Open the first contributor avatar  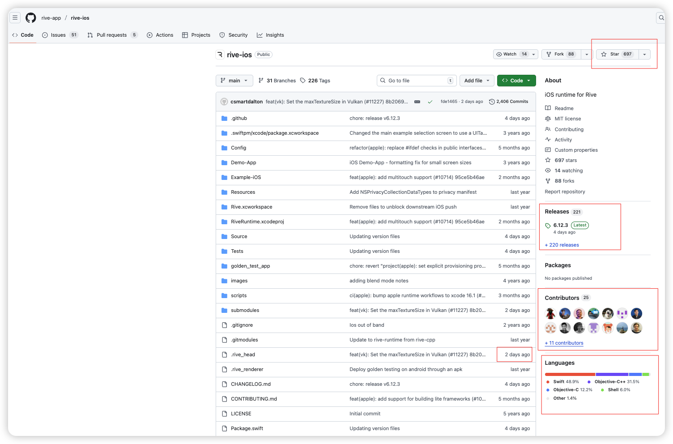tap(551, 314)
